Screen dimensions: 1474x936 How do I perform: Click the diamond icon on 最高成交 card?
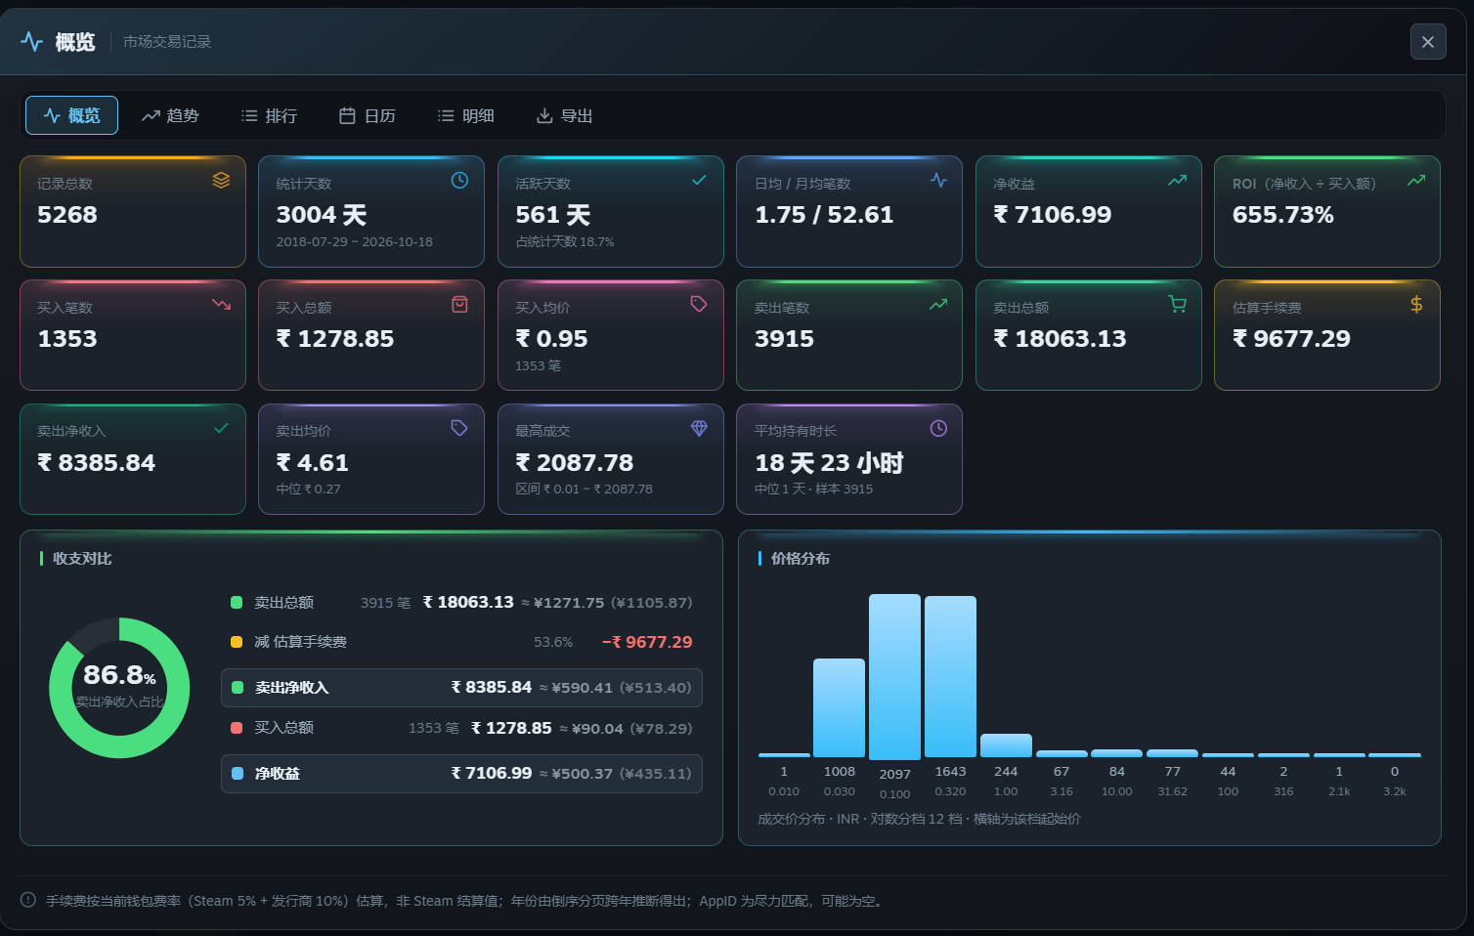click(x=699, y=428)
